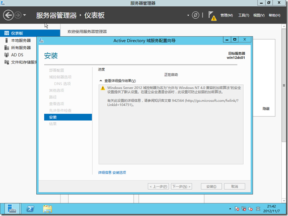
Task: Click the target server name win12dc01
Action: pos(236,58)
